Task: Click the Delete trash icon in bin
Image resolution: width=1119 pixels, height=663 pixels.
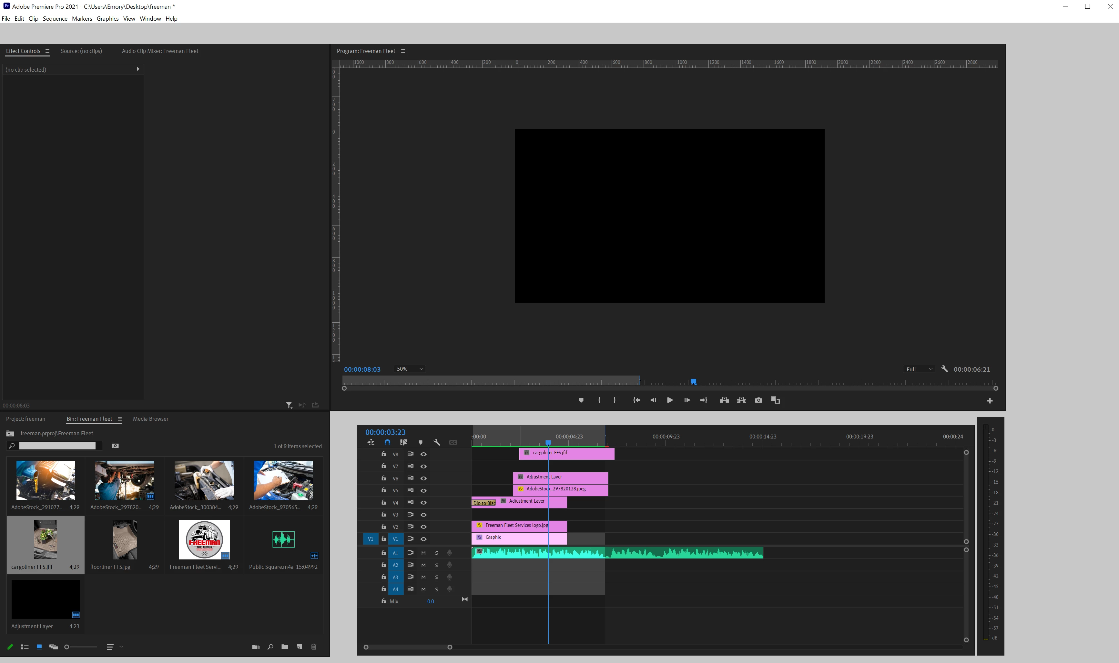Action: click(314, 647)
